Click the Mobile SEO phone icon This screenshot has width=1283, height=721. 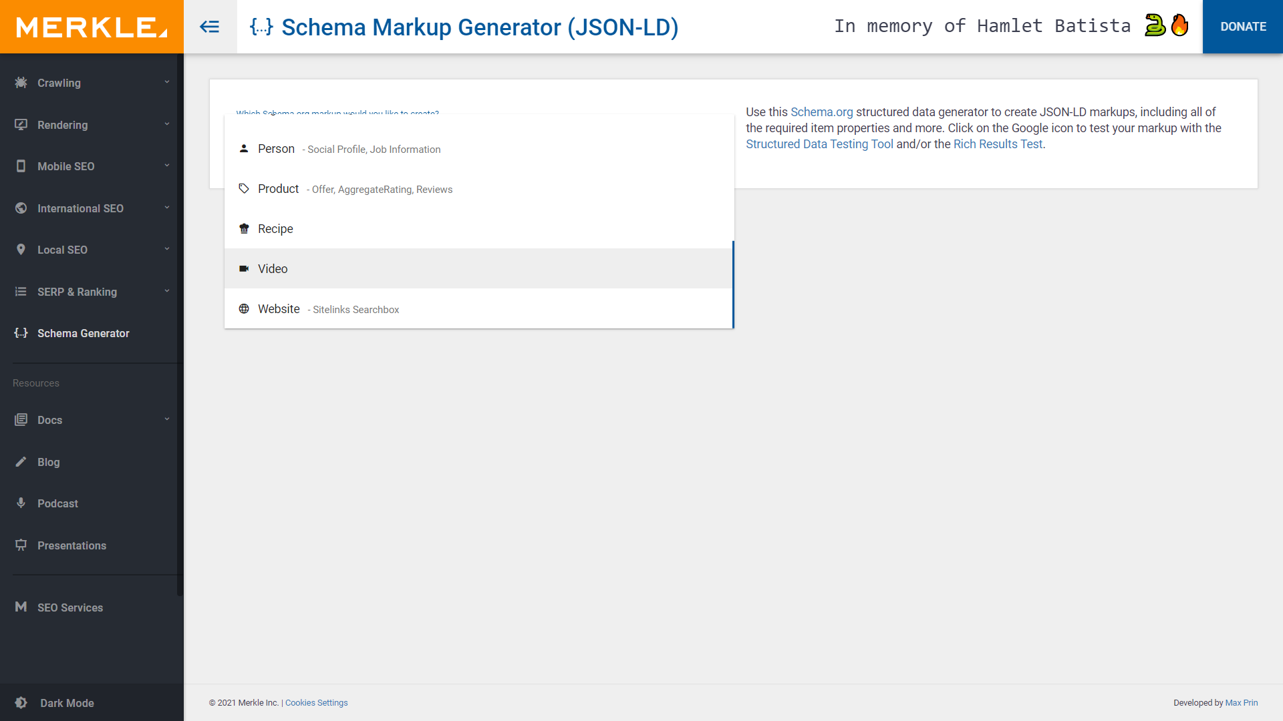coord(21,166)
